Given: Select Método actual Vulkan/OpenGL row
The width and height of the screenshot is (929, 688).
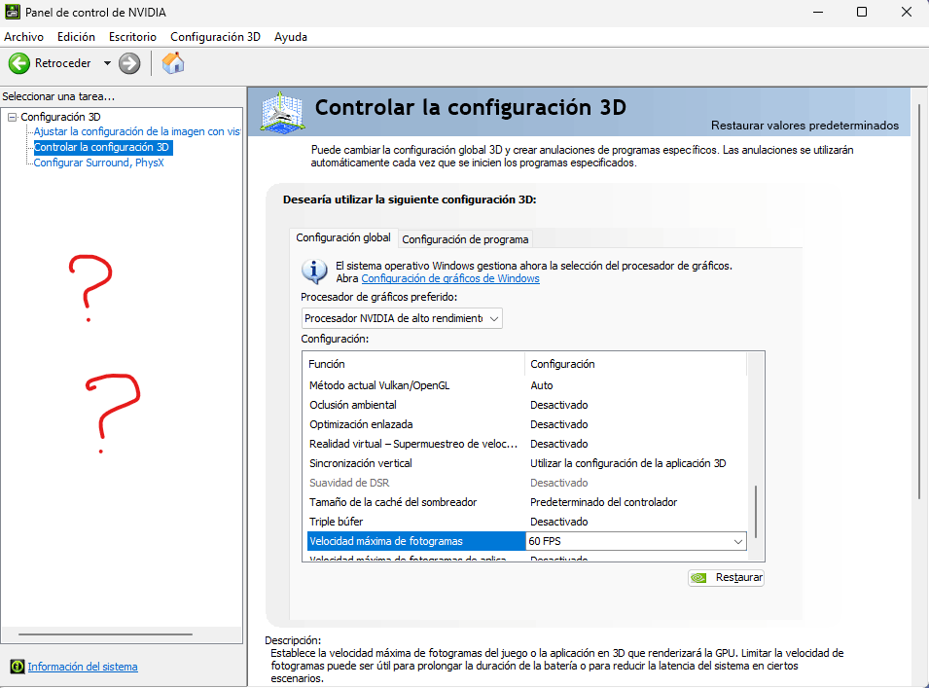Looking at the screenshot, I should [x=526, y=385].
